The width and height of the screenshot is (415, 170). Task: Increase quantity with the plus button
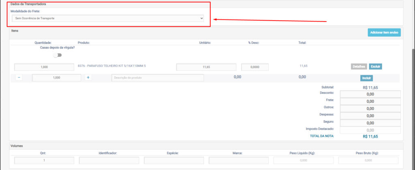click(88, 77)
